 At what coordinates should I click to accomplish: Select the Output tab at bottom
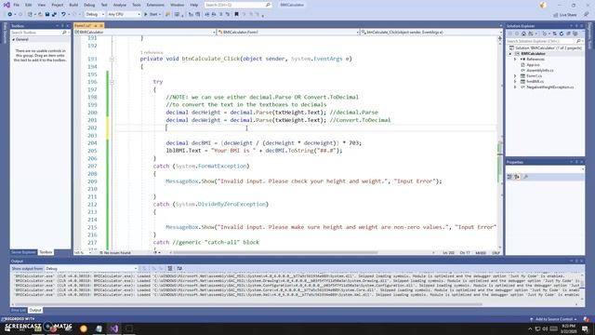[x=35, y=310]
